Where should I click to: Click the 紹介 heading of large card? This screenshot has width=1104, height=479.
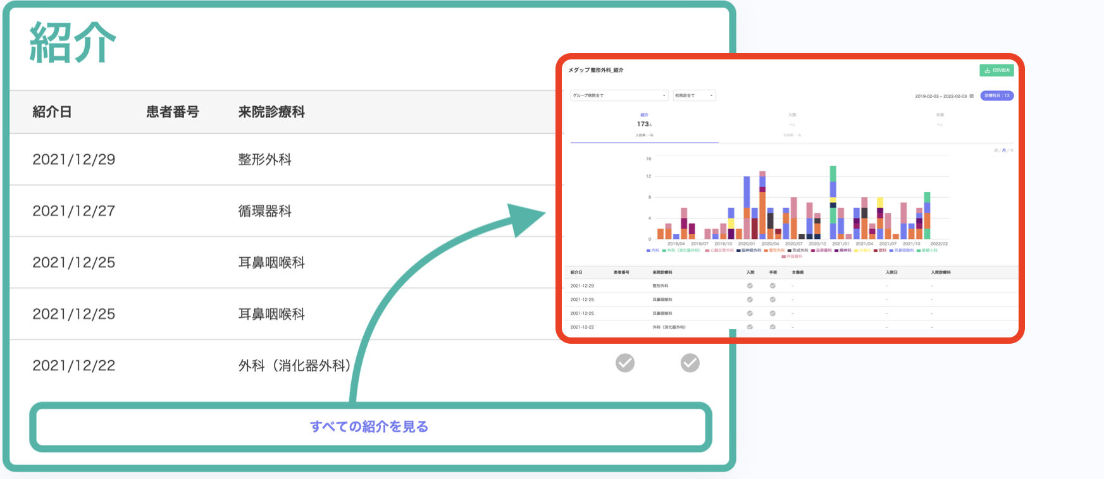(x=73, y=43)
